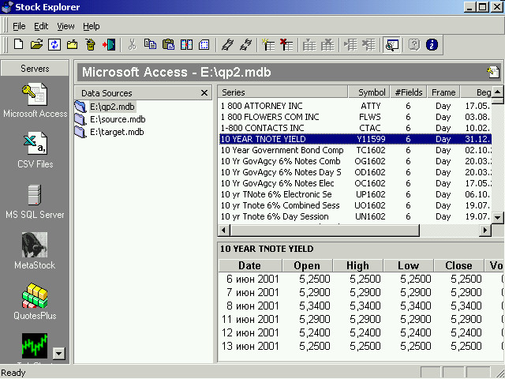The image size is (505, 379).
Task: Sort by the Series column header
Action: tap(282, 92)
